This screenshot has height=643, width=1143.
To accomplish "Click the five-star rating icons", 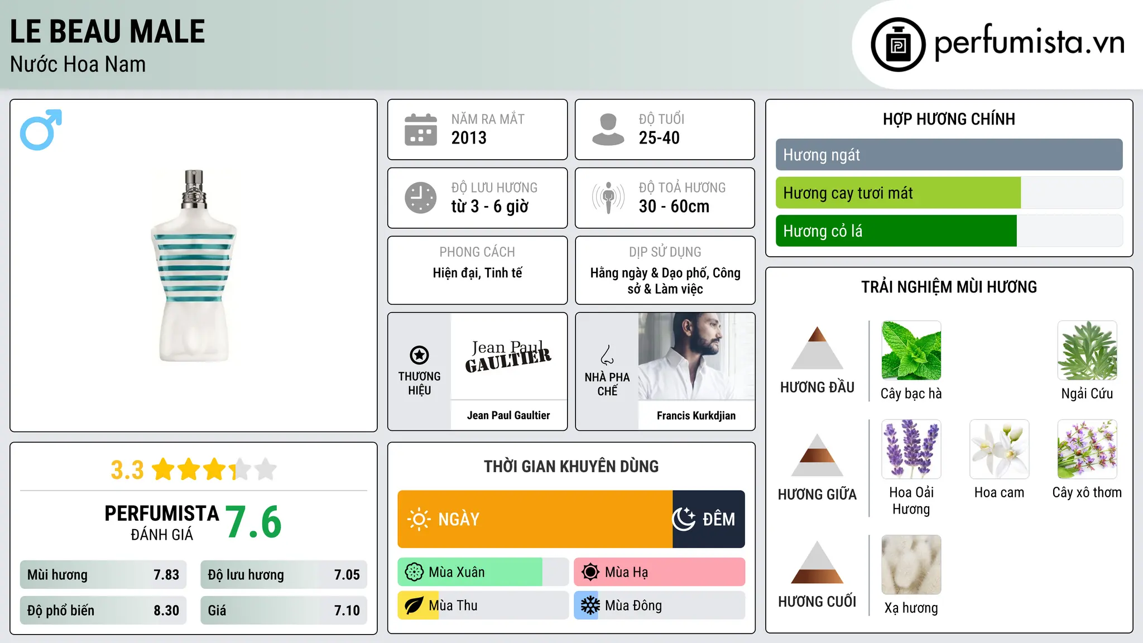I will 214,469.
